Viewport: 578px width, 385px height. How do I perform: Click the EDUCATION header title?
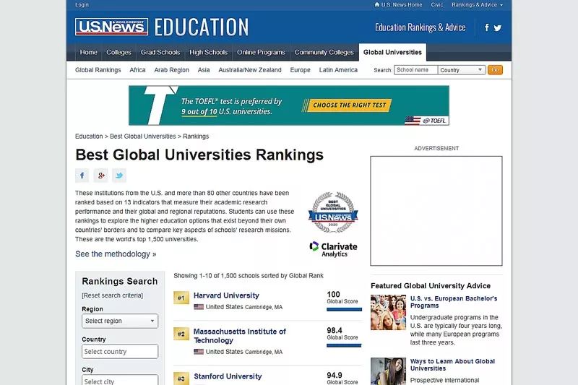[x=202, y=27]
